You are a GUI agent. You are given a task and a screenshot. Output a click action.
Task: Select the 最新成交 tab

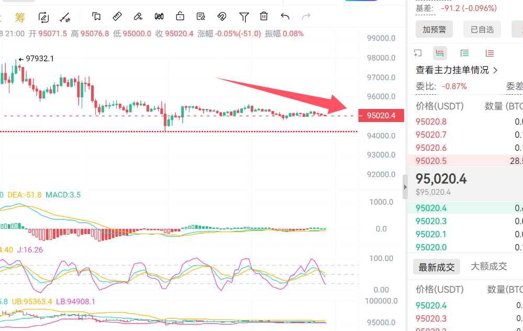point(436,267)
